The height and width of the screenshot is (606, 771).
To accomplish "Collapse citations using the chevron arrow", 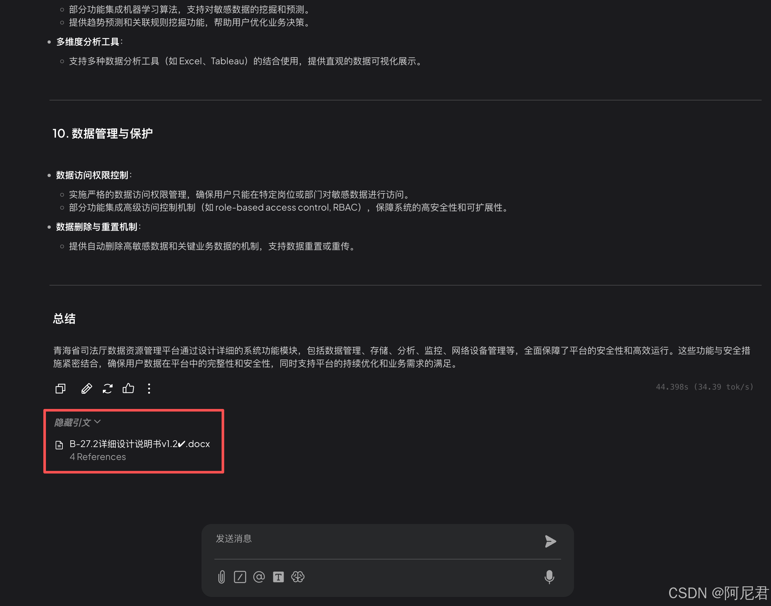I will [x=97, y=422].
